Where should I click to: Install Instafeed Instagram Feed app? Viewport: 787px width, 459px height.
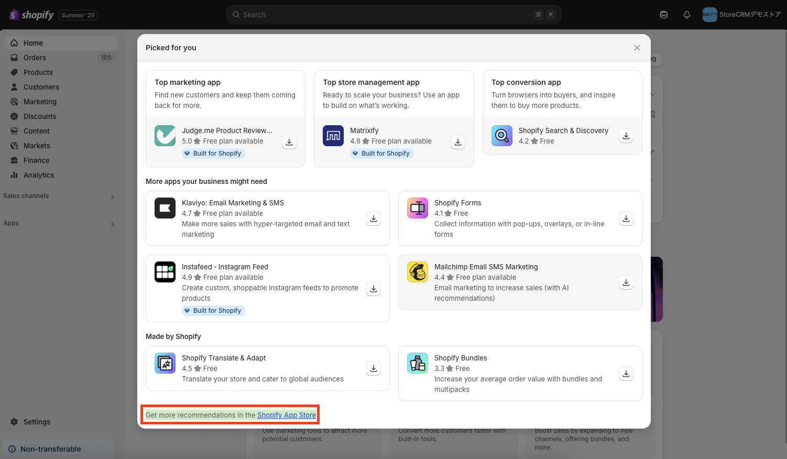pos(374,289)
